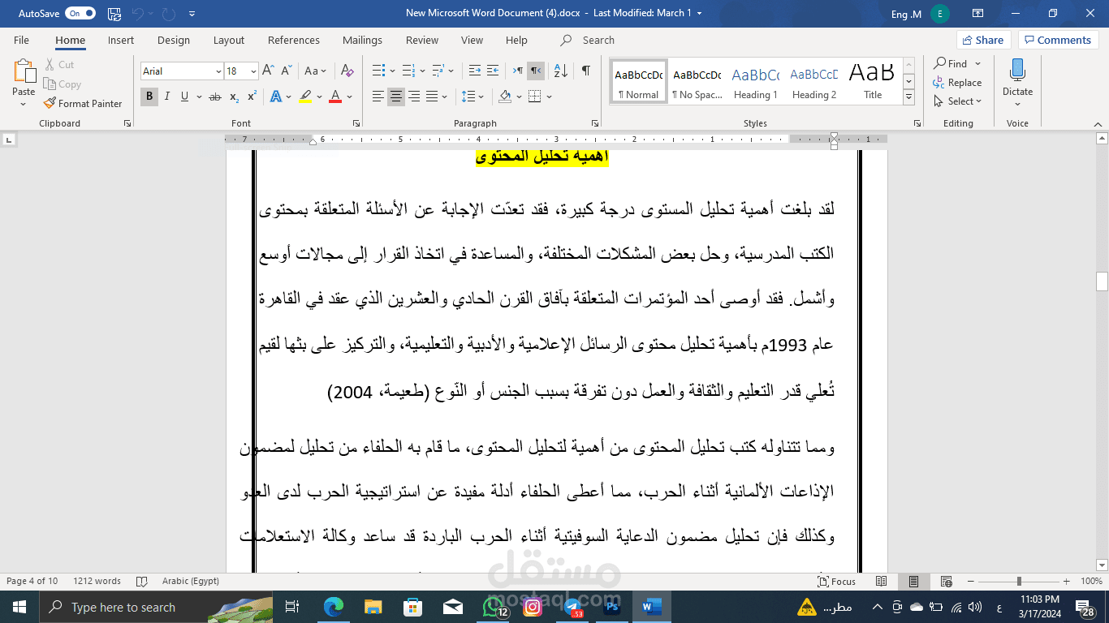Open the Font dialog launcher

tap(356, 123)
